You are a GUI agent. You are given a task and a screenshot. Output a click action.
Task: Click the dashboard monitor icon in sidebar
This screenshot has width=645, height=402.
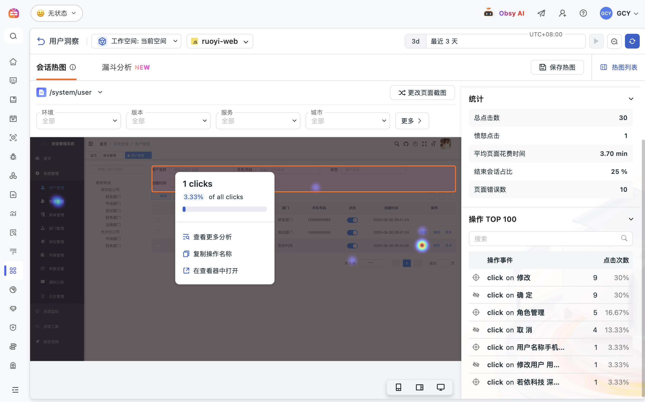(x=13, y=80)
